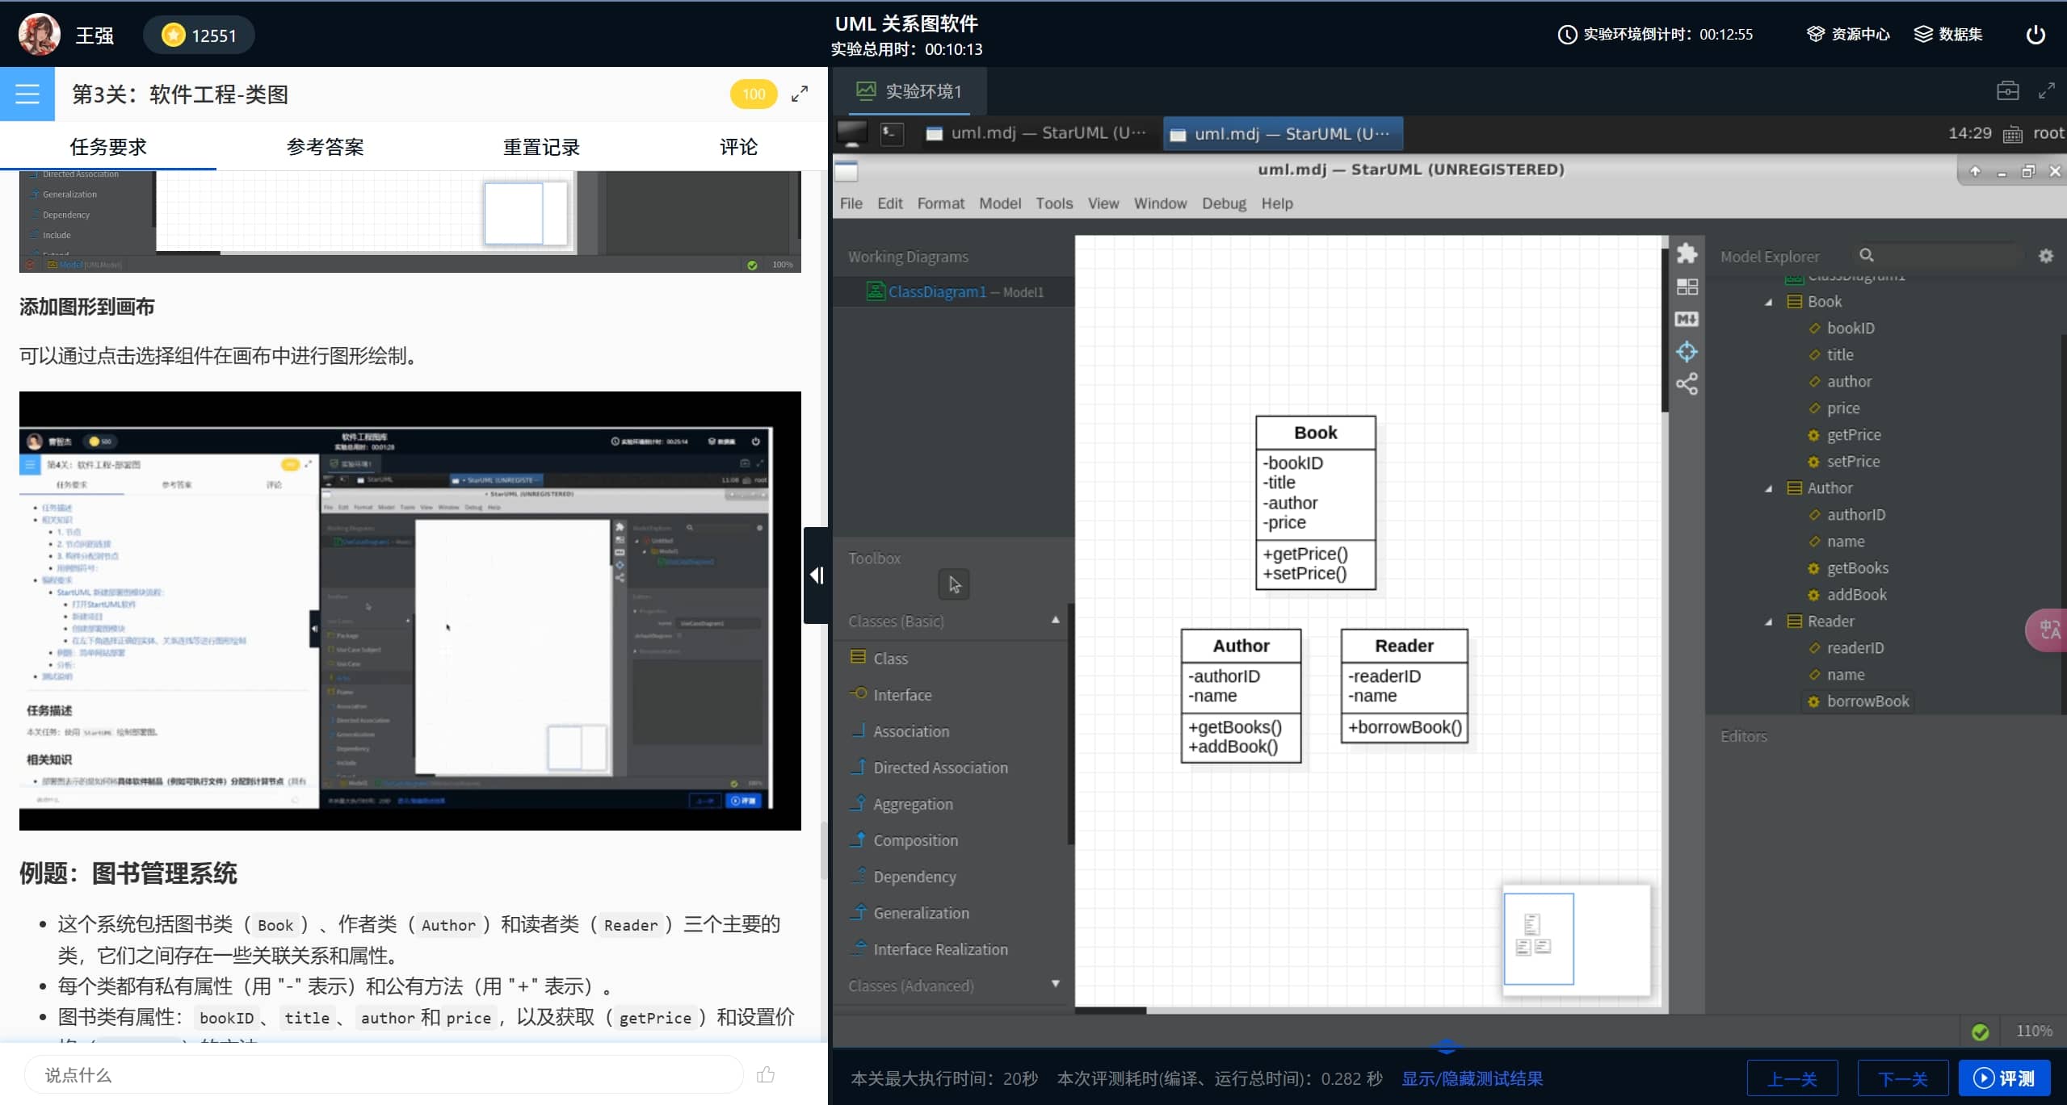Viewport: 2067px width, 1105px height.
Task: Click the gold coin icon next to 12551
Action: pyautogui.click(x=173, y=35)
